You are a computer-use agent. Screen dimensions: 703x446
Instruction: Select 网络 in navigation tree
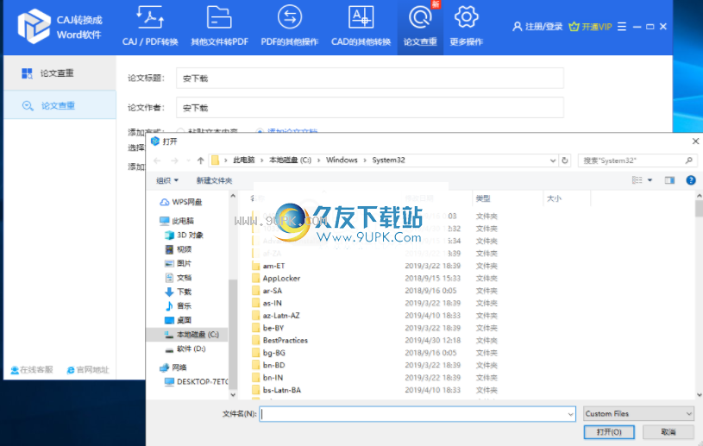[x=173, y=367]
